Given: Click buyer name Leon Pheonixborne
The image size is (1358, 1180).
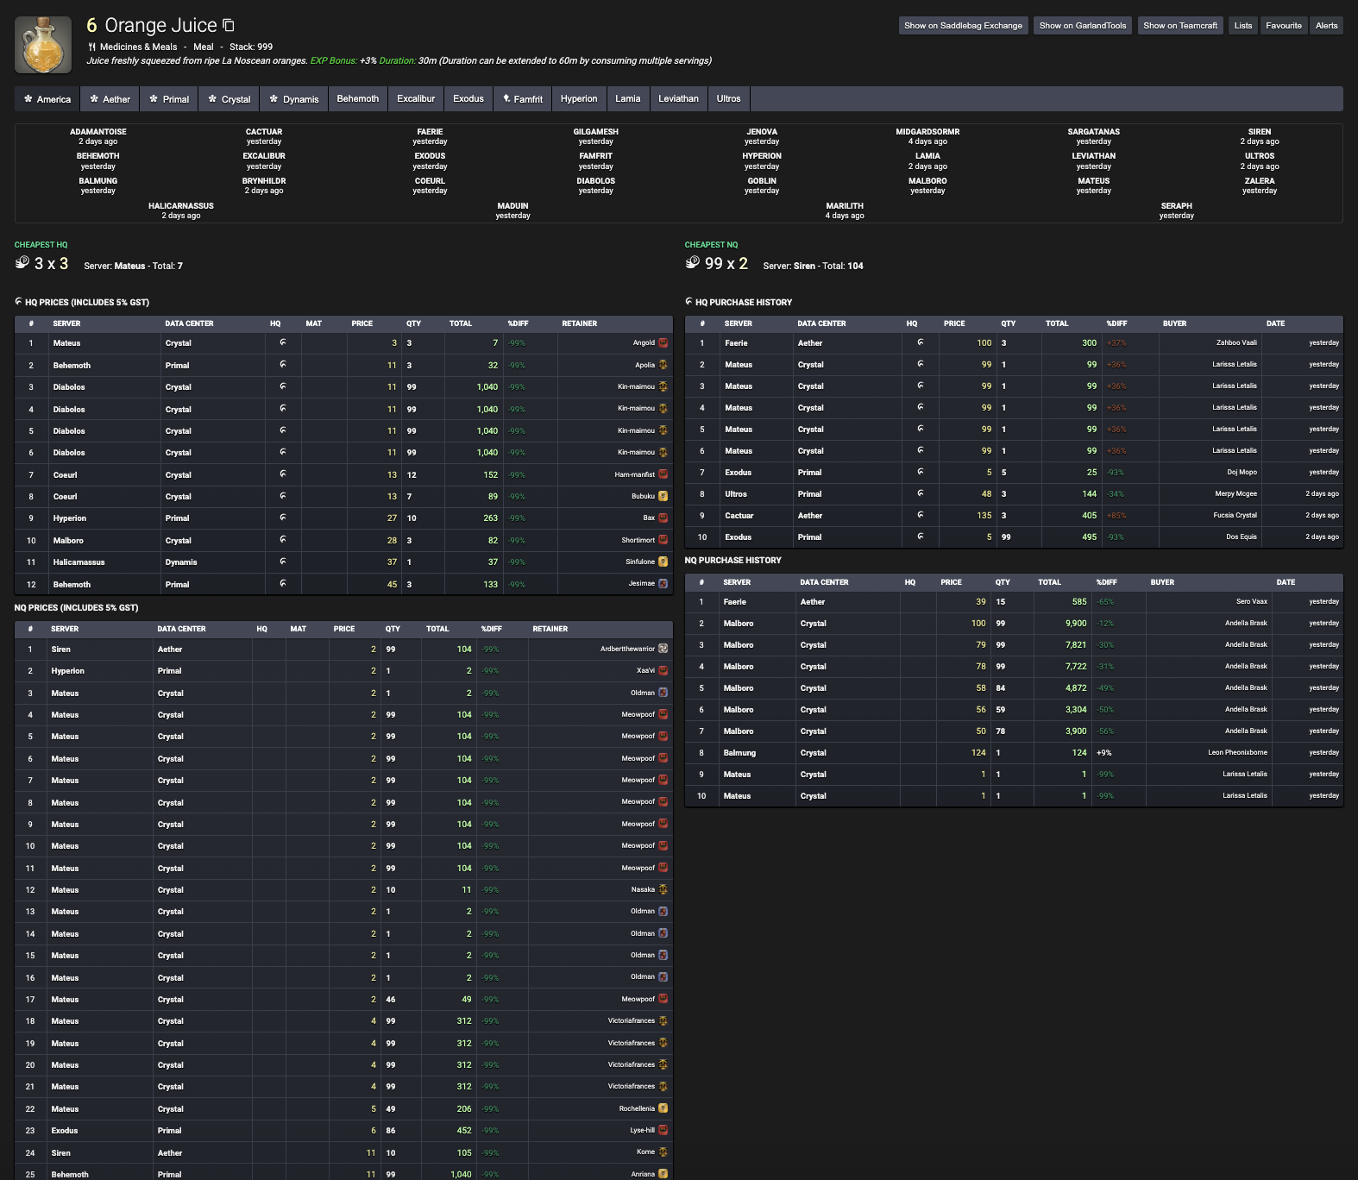Looking at the screenshot, I should coord(1237,752).
